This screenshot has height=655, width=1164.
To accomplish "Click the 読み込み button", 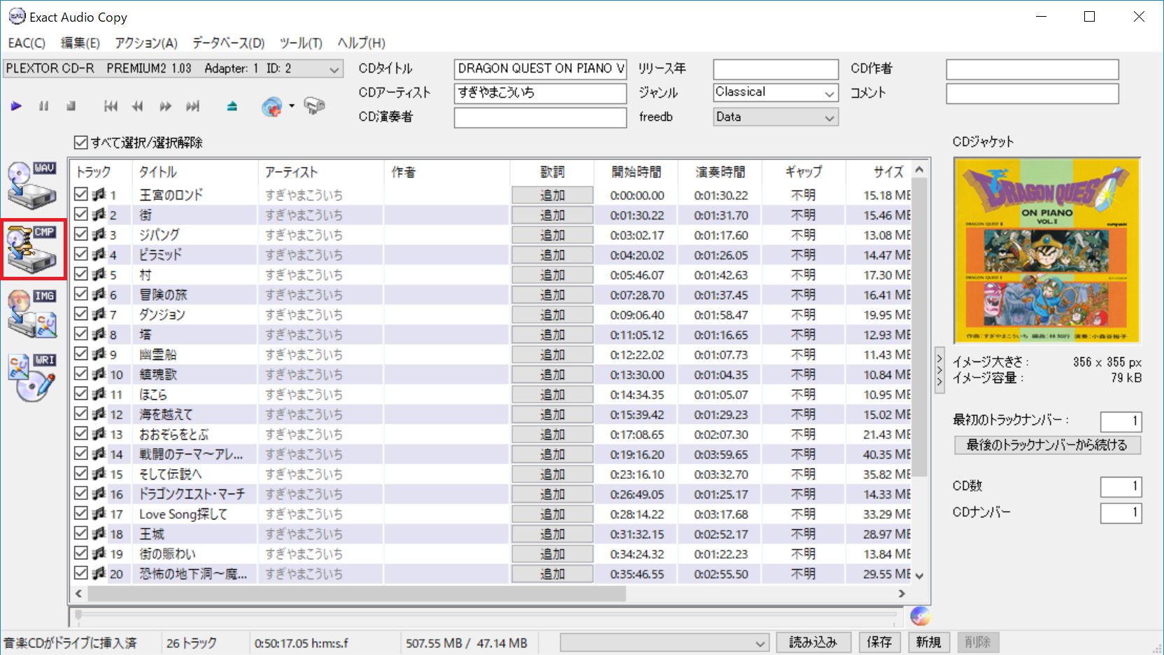I will point(813,642).
